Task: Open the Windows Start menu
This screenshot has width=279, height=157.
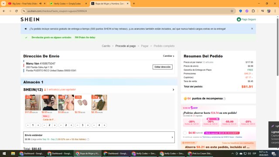Action: click(4, 154)
